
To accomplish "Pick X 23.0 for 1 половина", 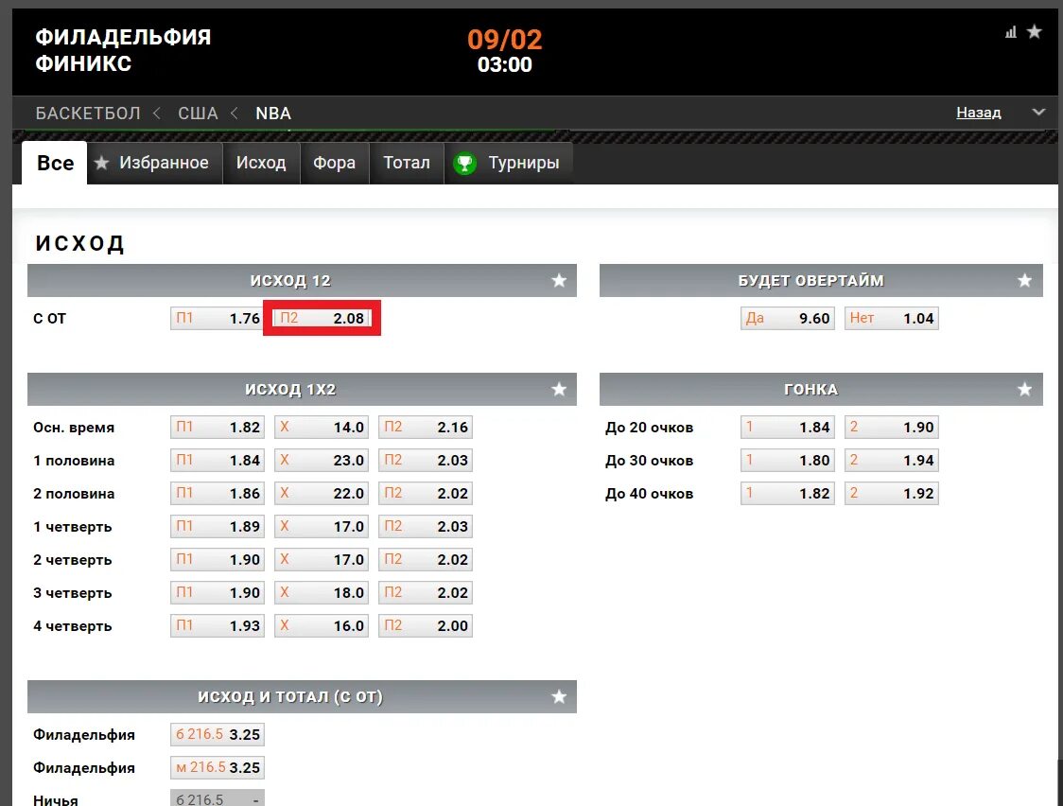I will pos(322,461).
